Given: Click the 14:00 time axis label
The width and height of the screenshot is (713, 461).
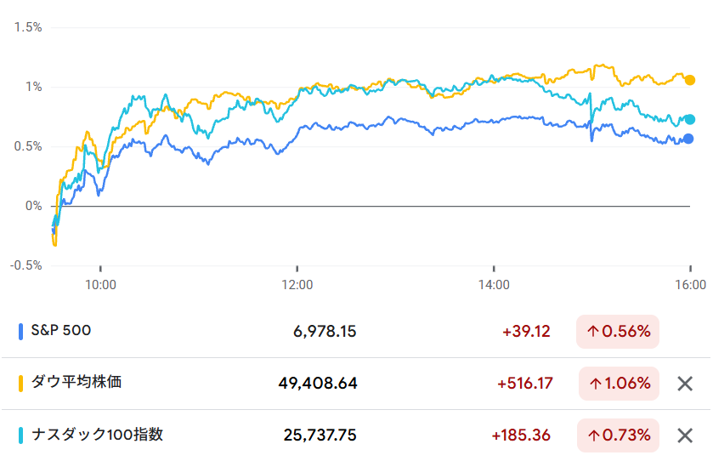Looking at the screenshot, I should pos(494,285).
